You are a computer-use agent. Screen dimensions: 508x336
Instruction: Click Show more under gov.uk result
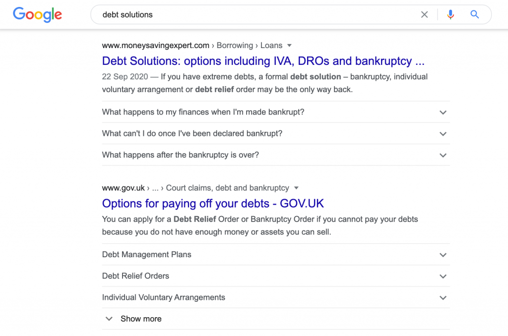click(141, 319)
